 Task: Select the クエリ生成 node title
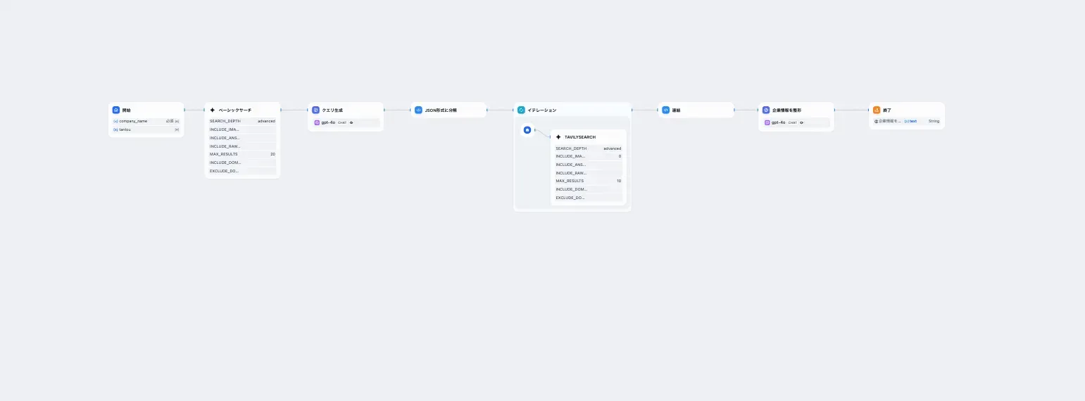tap(332, 110)
